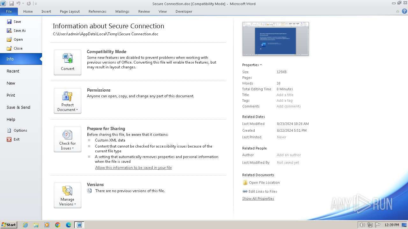The height and width of the screenshot is (229, 408).
Task: Switch to the References ribbon tab
Action: click(x=98, y=11)
